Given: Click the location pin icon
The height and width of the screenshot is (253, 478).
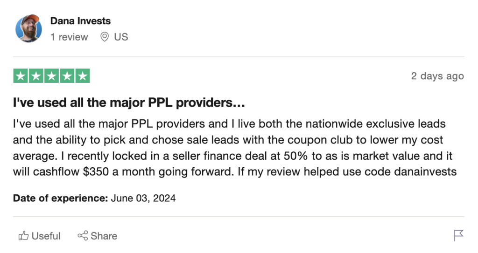Looking at the screenshot, I should (x=105, y=37).
